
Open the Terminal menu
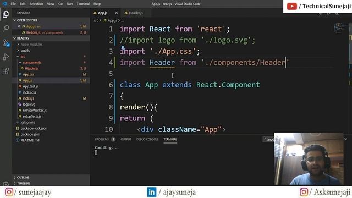coord(83,4)
